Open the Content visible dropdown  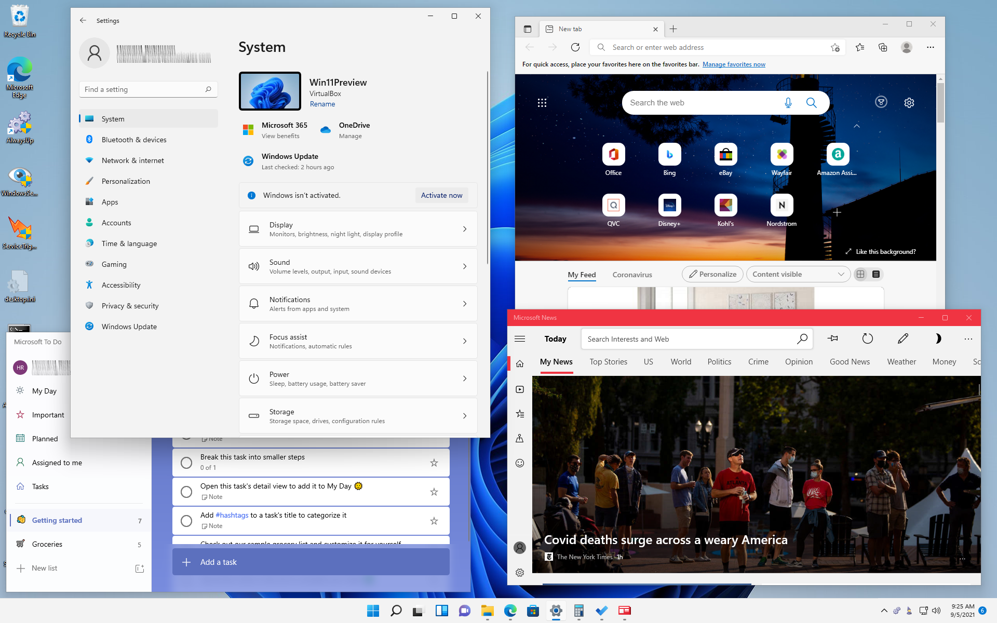coord(798,274)
